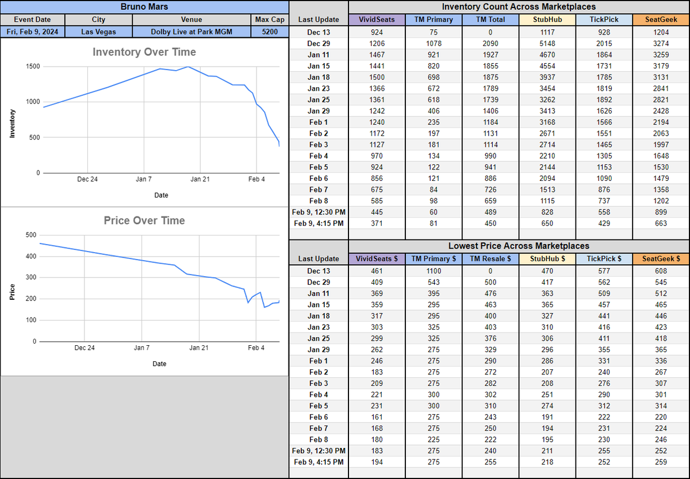Select the VividSeats inventory column header

(x=377, y=20)
